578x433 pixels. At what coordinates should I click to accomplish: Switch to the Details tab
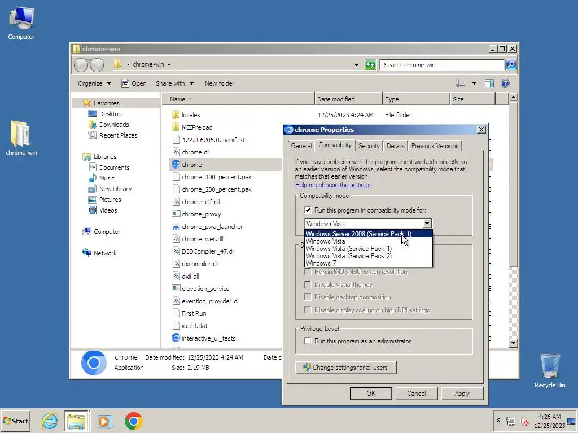coord(395,146)
